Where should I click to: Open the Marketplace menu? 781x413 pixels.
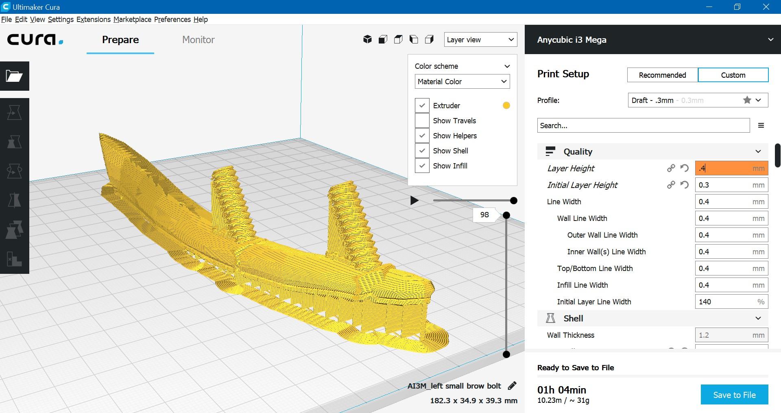coord(132,20)
